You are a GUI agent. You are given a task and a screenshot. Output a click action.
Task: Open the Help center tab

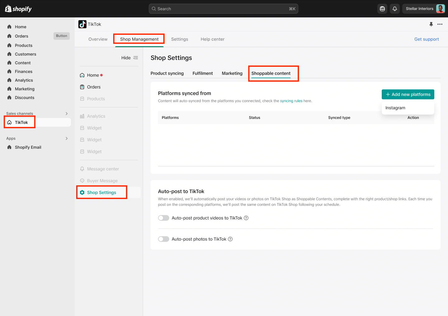tap(212, 39)
